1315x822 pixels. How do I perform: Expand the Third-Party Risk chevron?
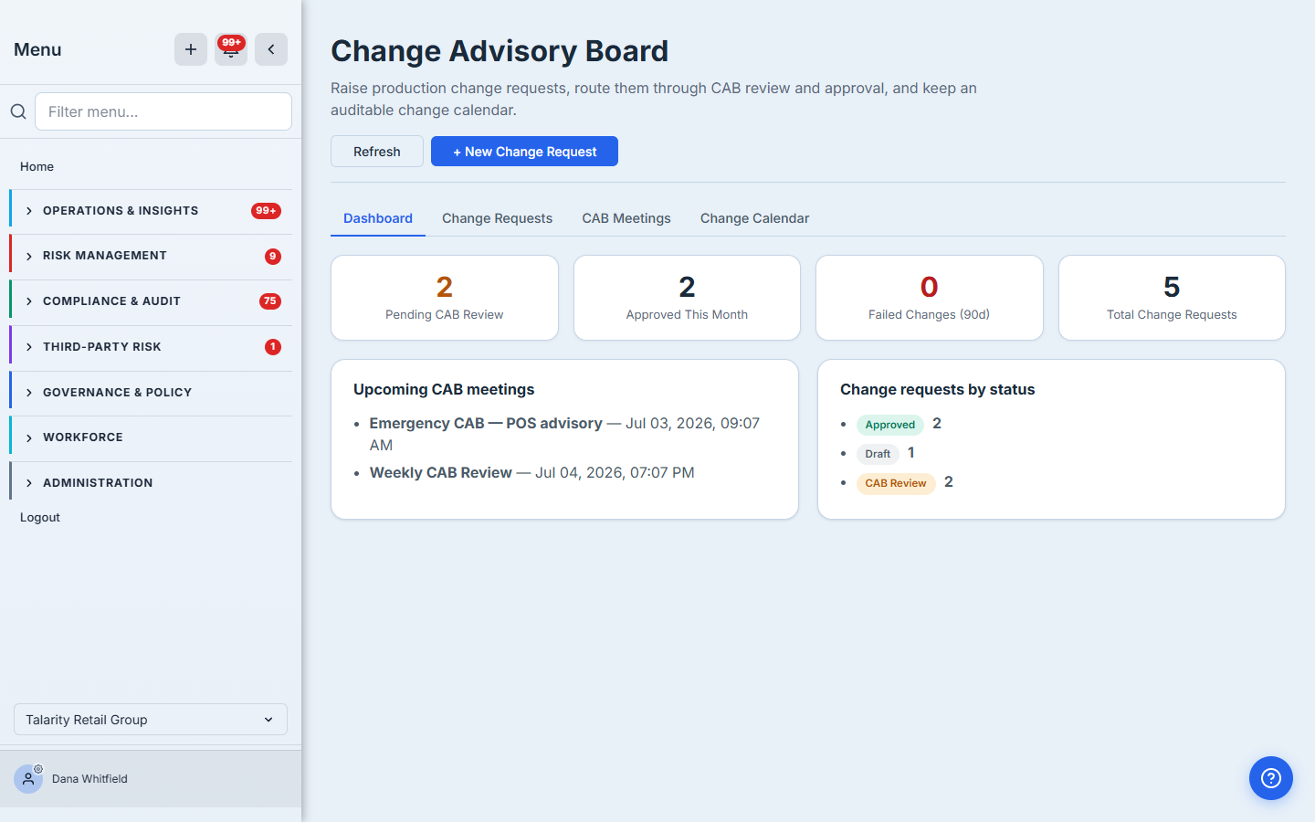point(29,347)
